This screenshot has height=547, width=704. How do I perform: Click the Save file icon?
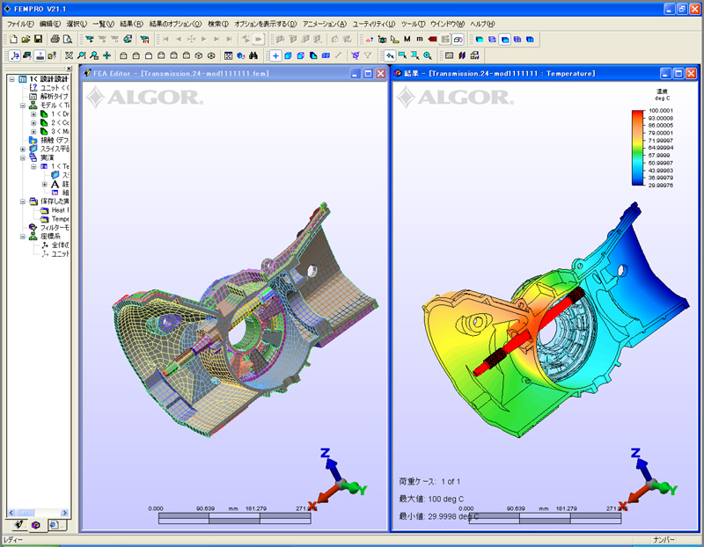click(38, 40)
